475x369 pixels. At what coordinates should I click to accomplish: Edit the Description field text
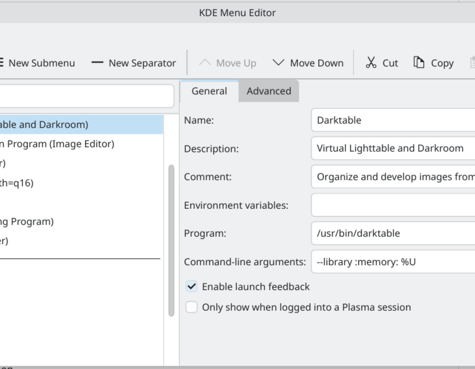pyautogui.click(x=393, y=148)
